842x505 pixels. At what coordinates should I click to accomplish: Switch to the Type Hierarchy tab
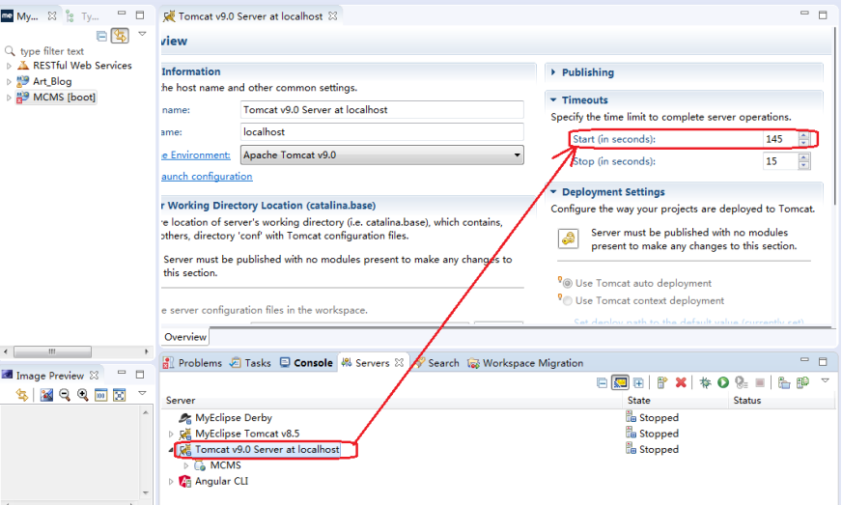click(x=83, y=16)
